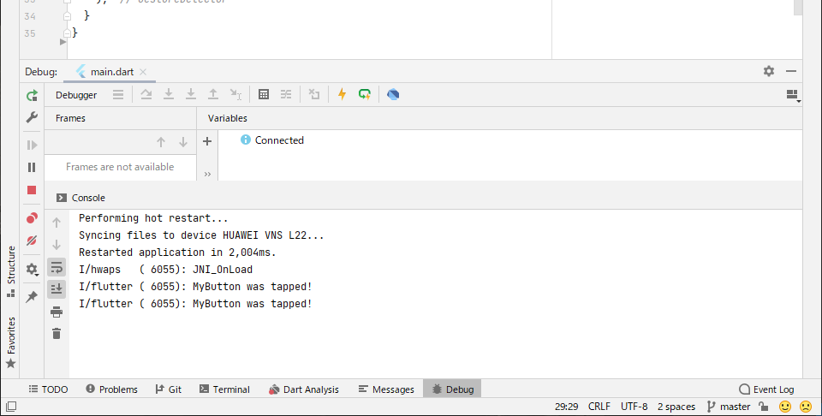822x416 pixels.
Task: Click the Resume Program icon
Action: pos(32,145)
